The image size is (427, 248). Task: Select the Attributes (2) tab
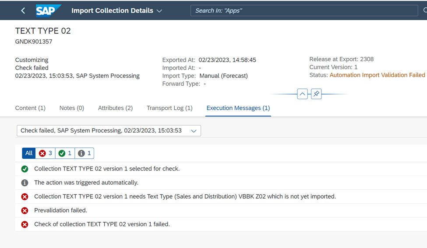[x=116, y=108]
